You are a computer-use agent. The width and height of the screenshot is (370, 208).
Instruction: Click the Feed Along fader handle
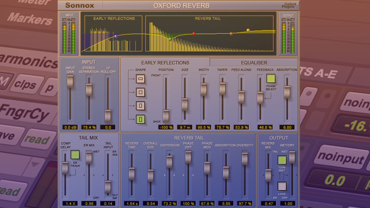coord(241,97)
